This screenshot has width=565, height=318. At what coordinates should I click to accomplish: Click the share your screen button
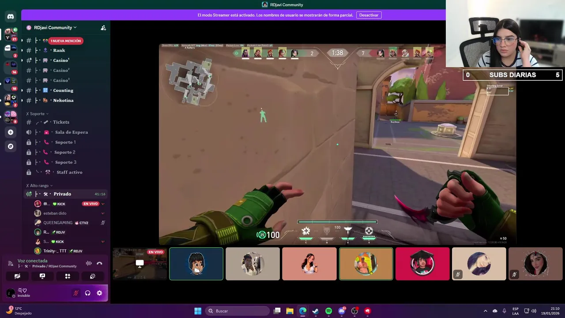click(42, 276)
